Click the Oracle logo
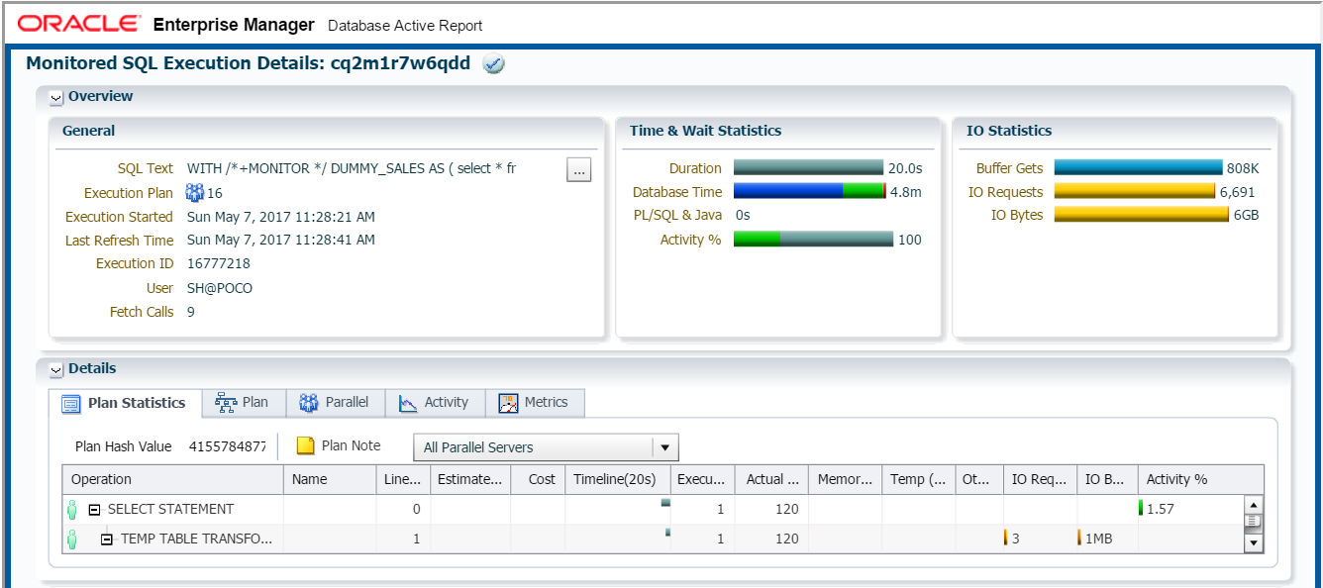This screenshot has width=1323, height=588. (x=79, y=24)
